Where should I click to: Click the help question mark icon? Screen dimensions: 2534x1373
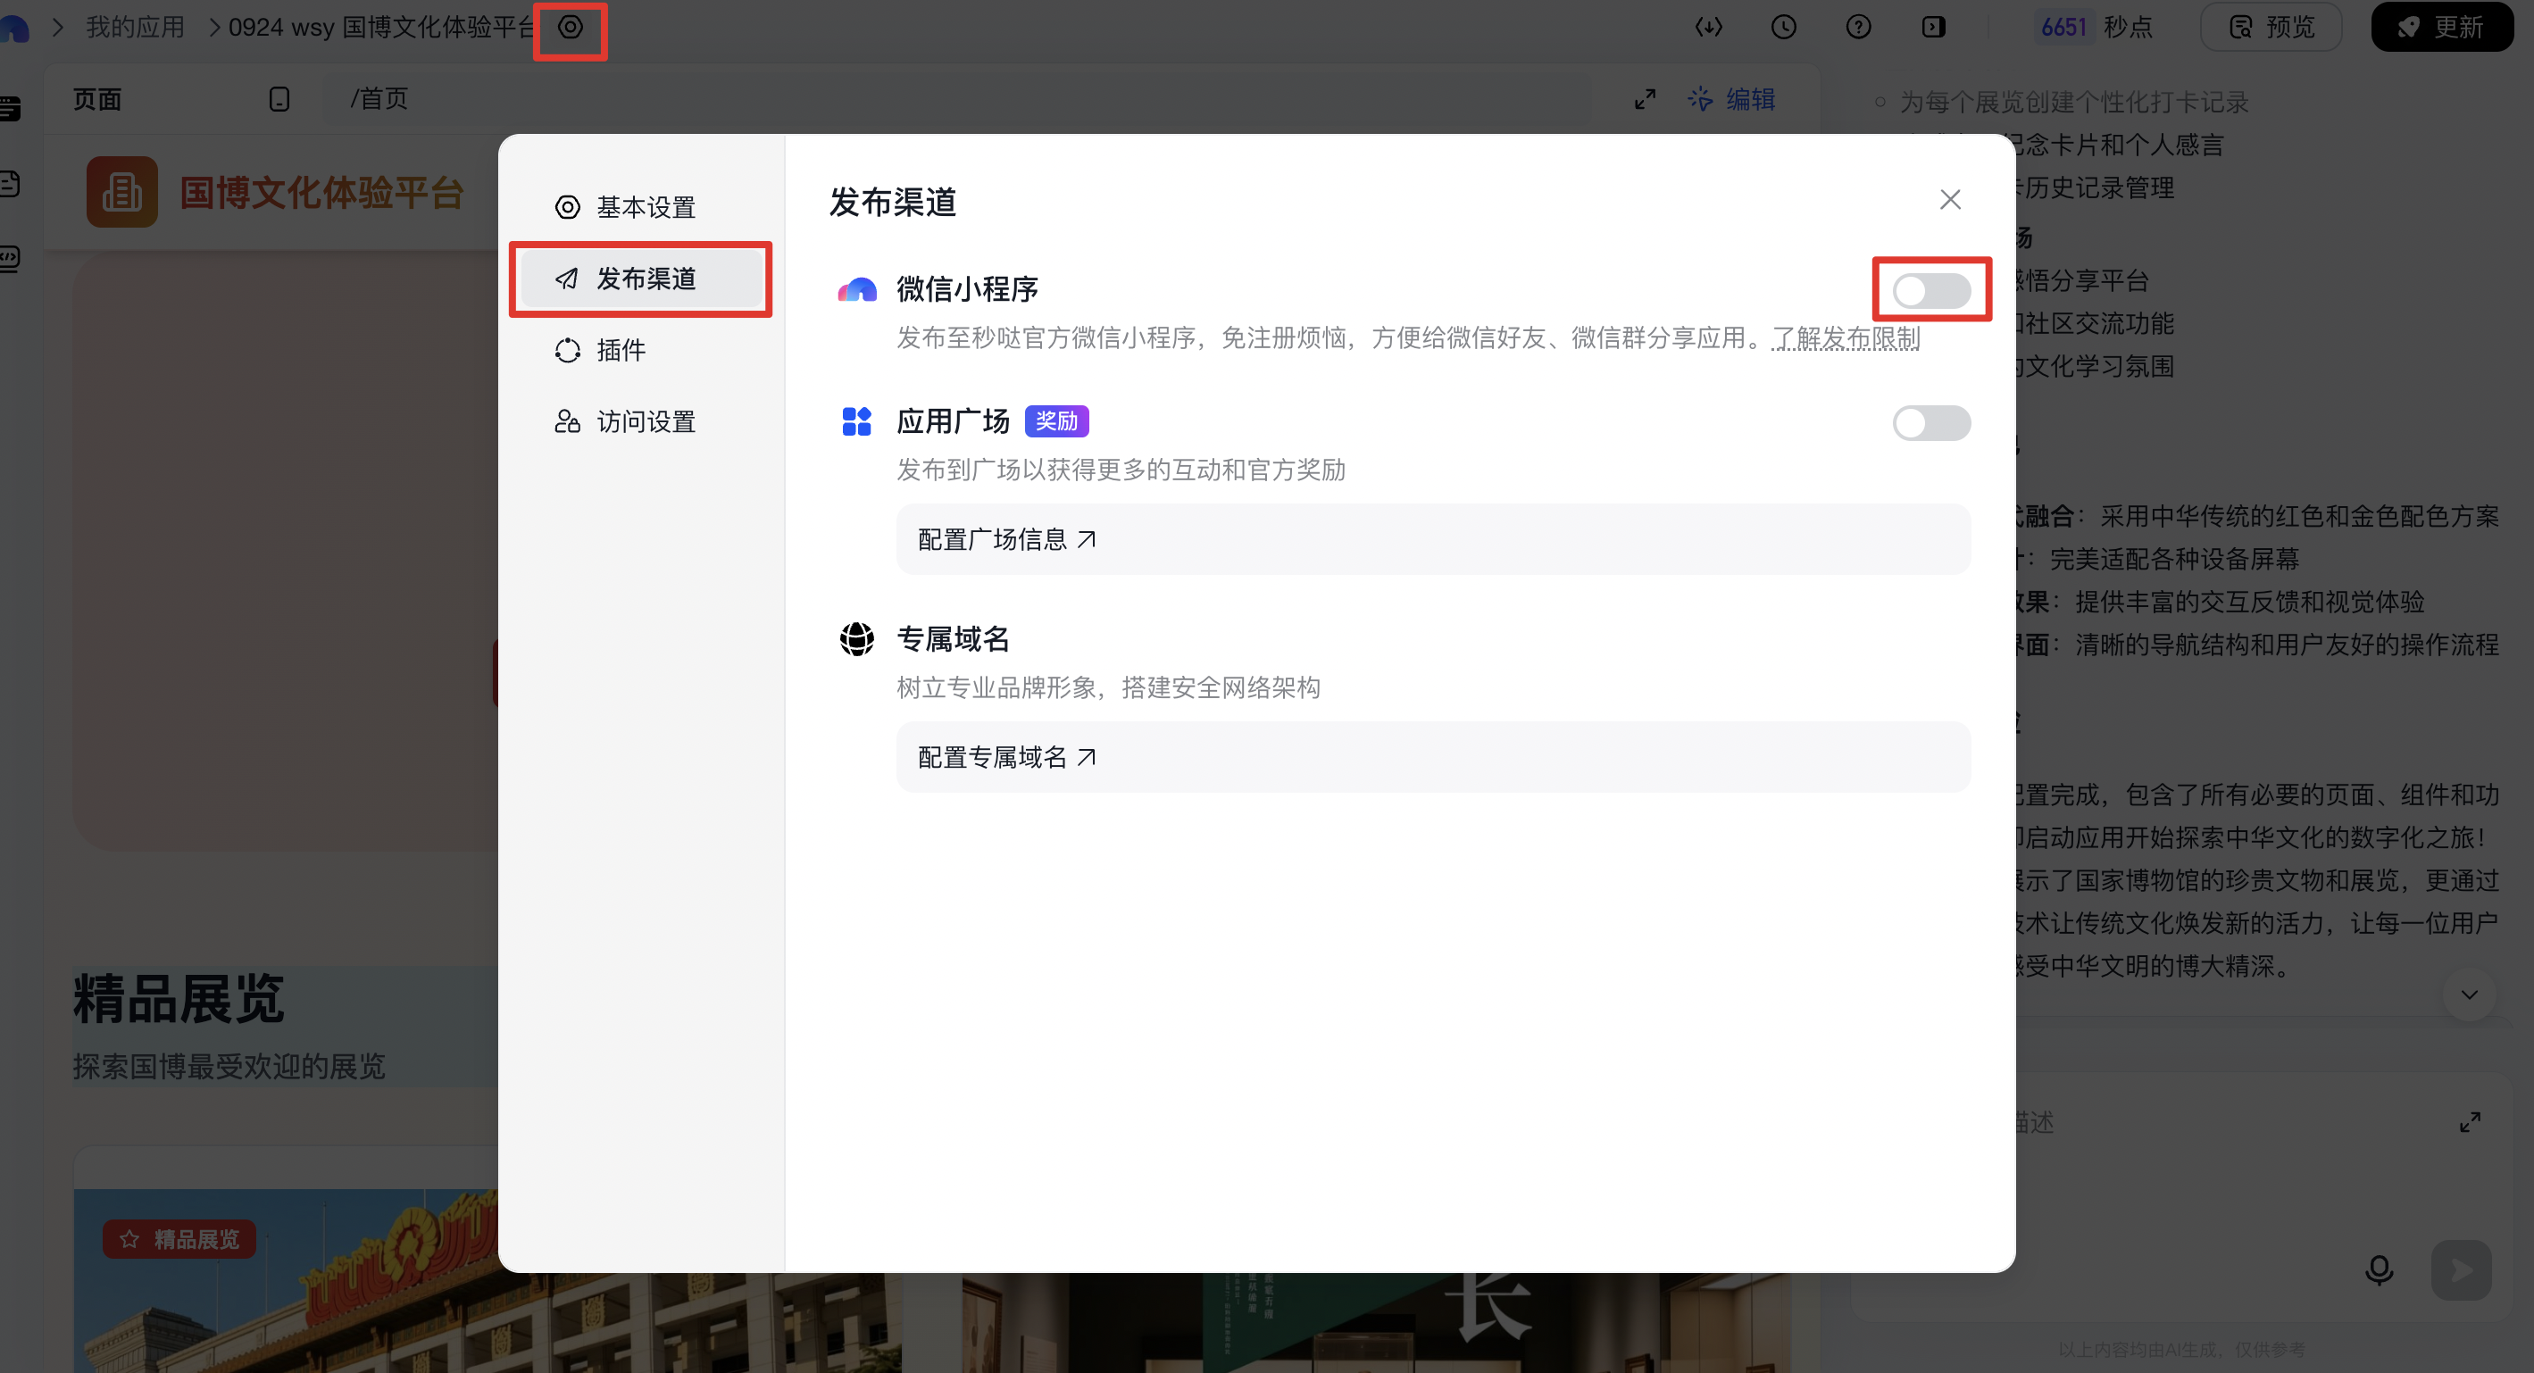pos(1858,28)
